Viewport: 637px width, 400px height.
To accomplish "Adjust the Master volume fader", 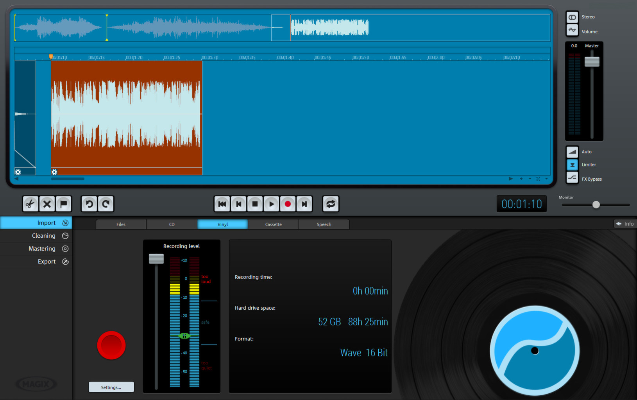I will click(592, 61).
